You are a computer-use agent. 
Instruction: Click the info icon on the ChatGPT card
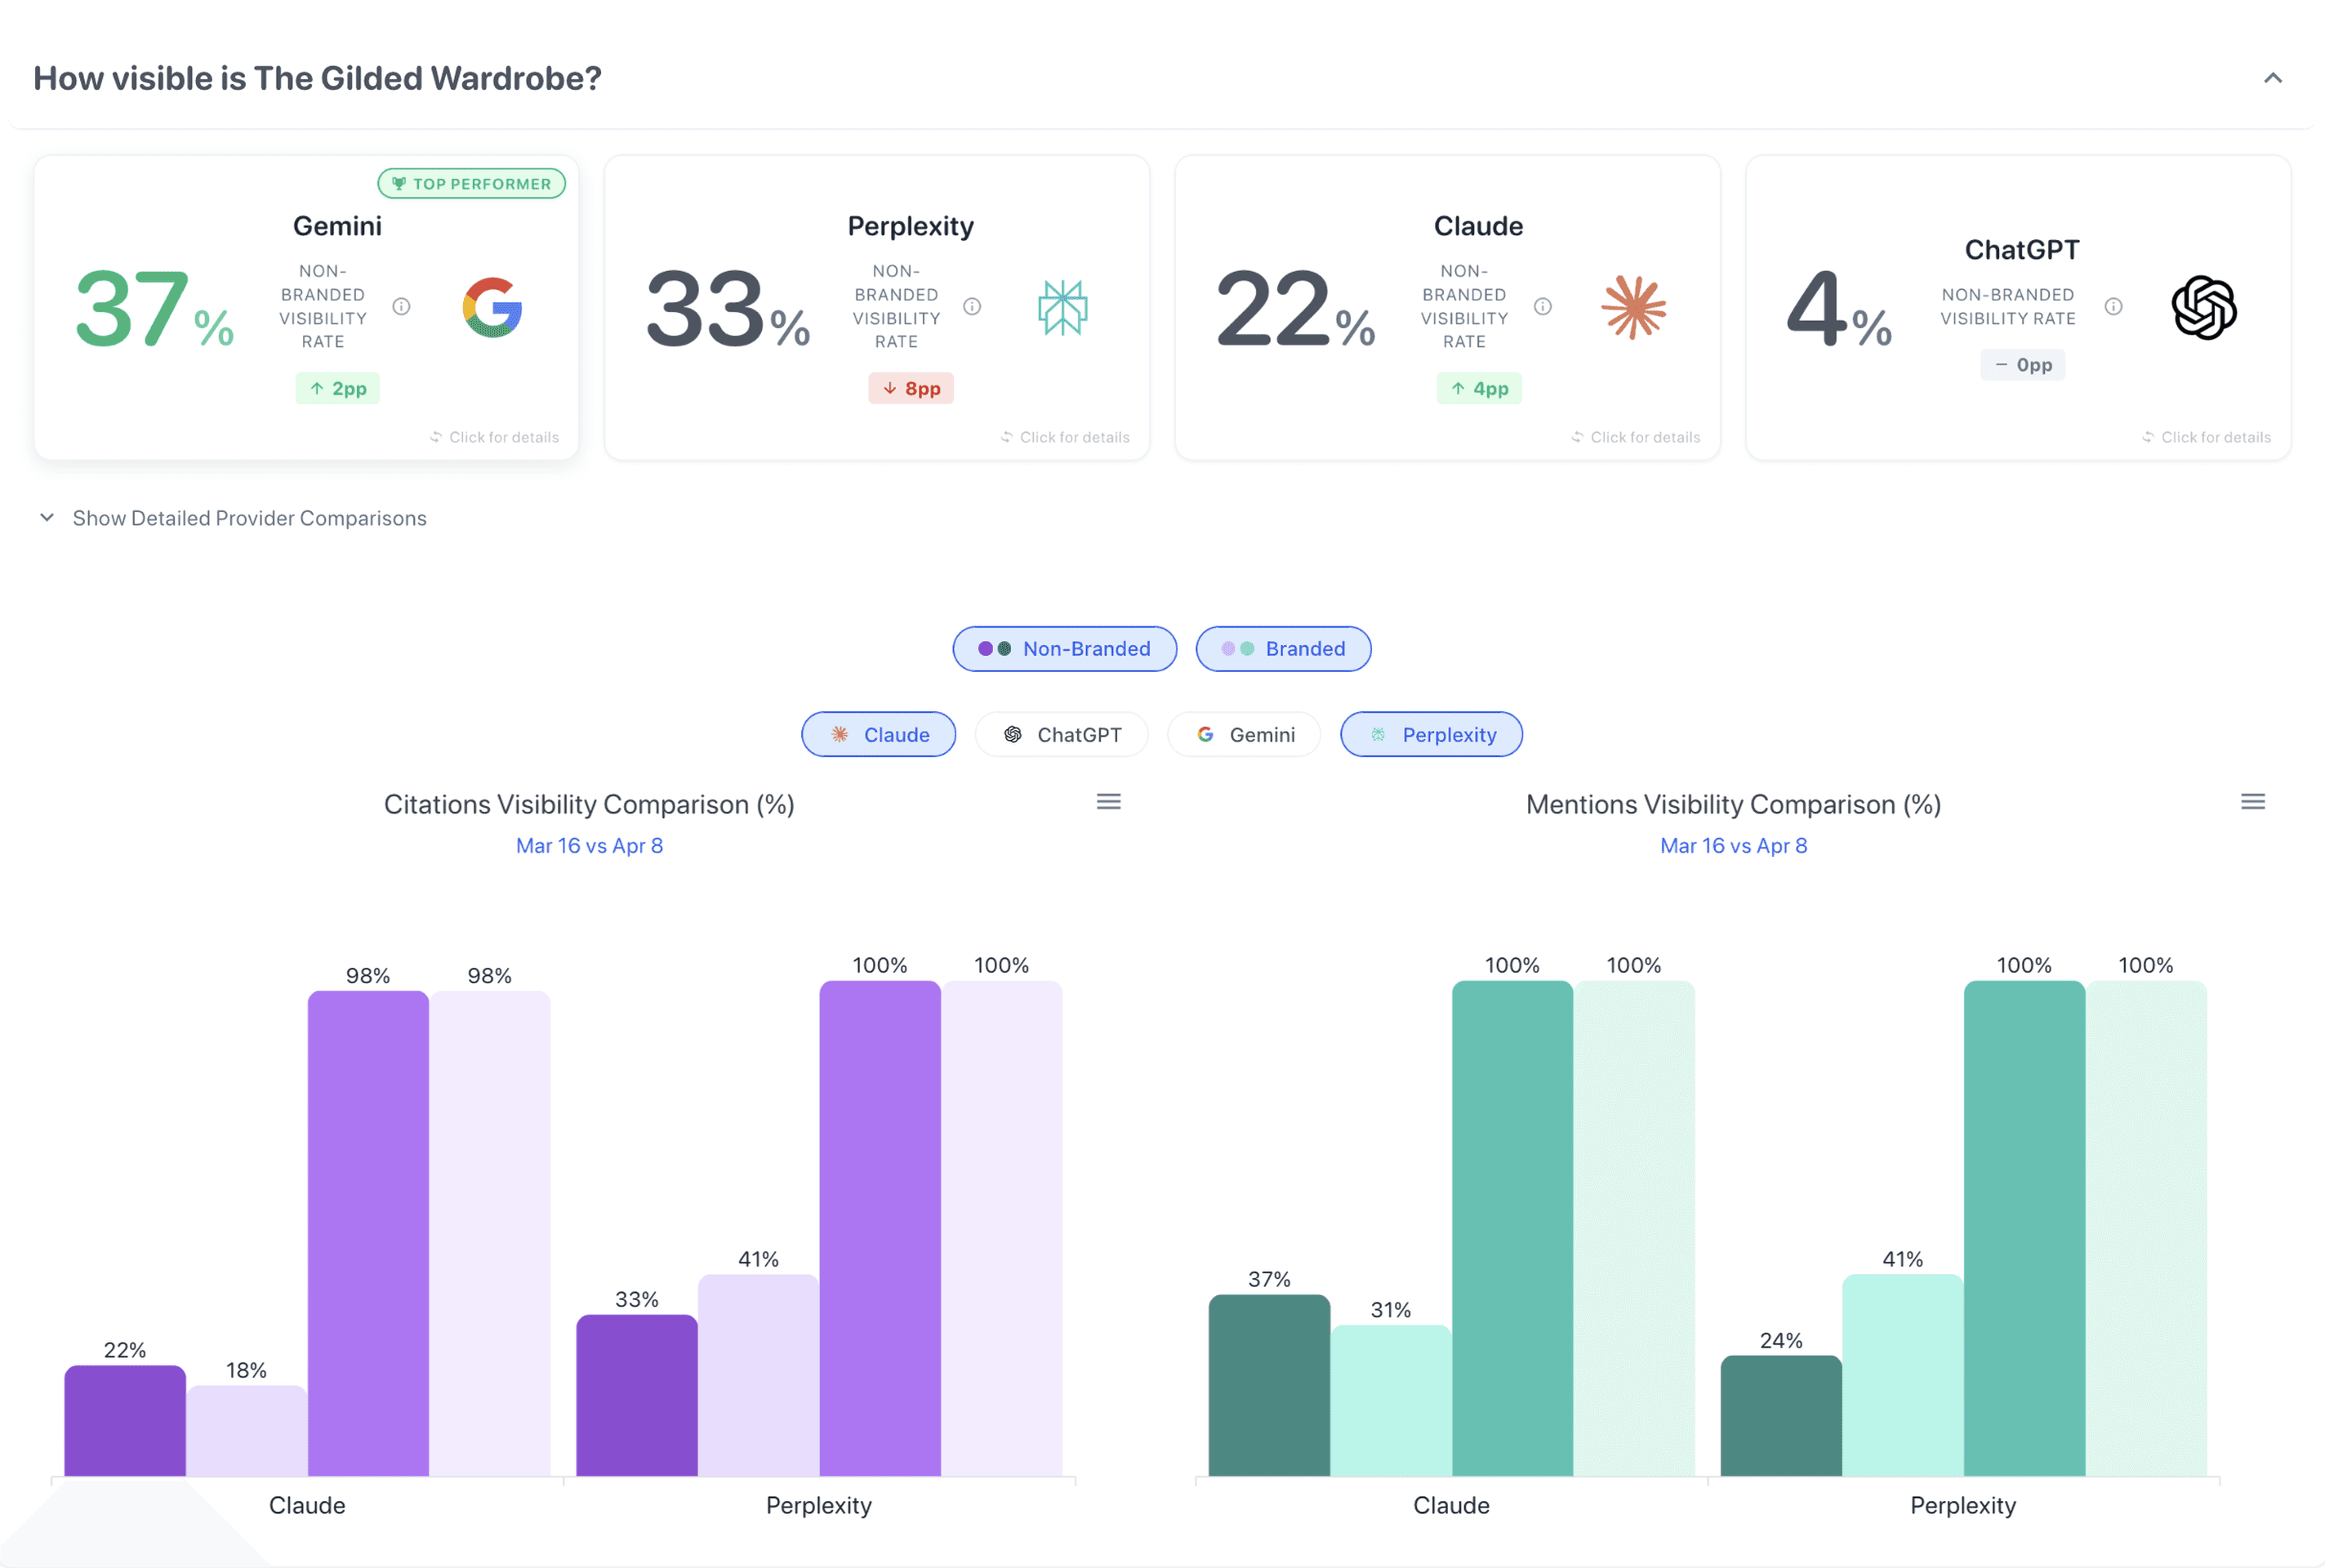[x=2112, y=306]
